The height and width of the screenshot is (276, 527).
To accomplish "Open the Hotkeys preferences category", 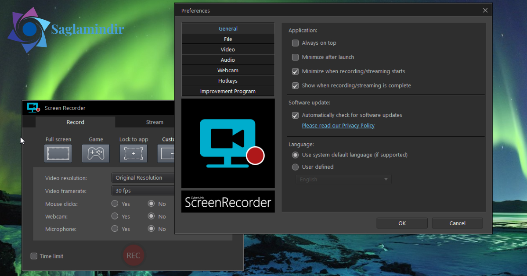I will click(228, 81).
